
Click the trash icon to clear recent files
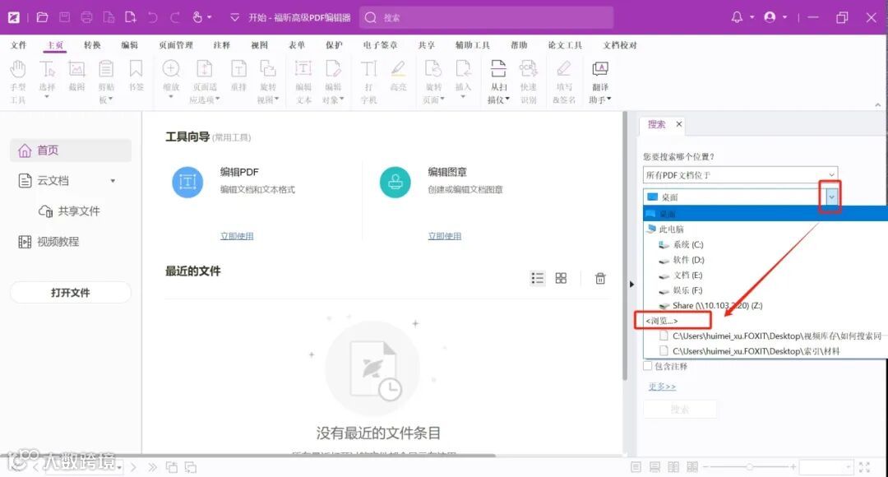599,278
